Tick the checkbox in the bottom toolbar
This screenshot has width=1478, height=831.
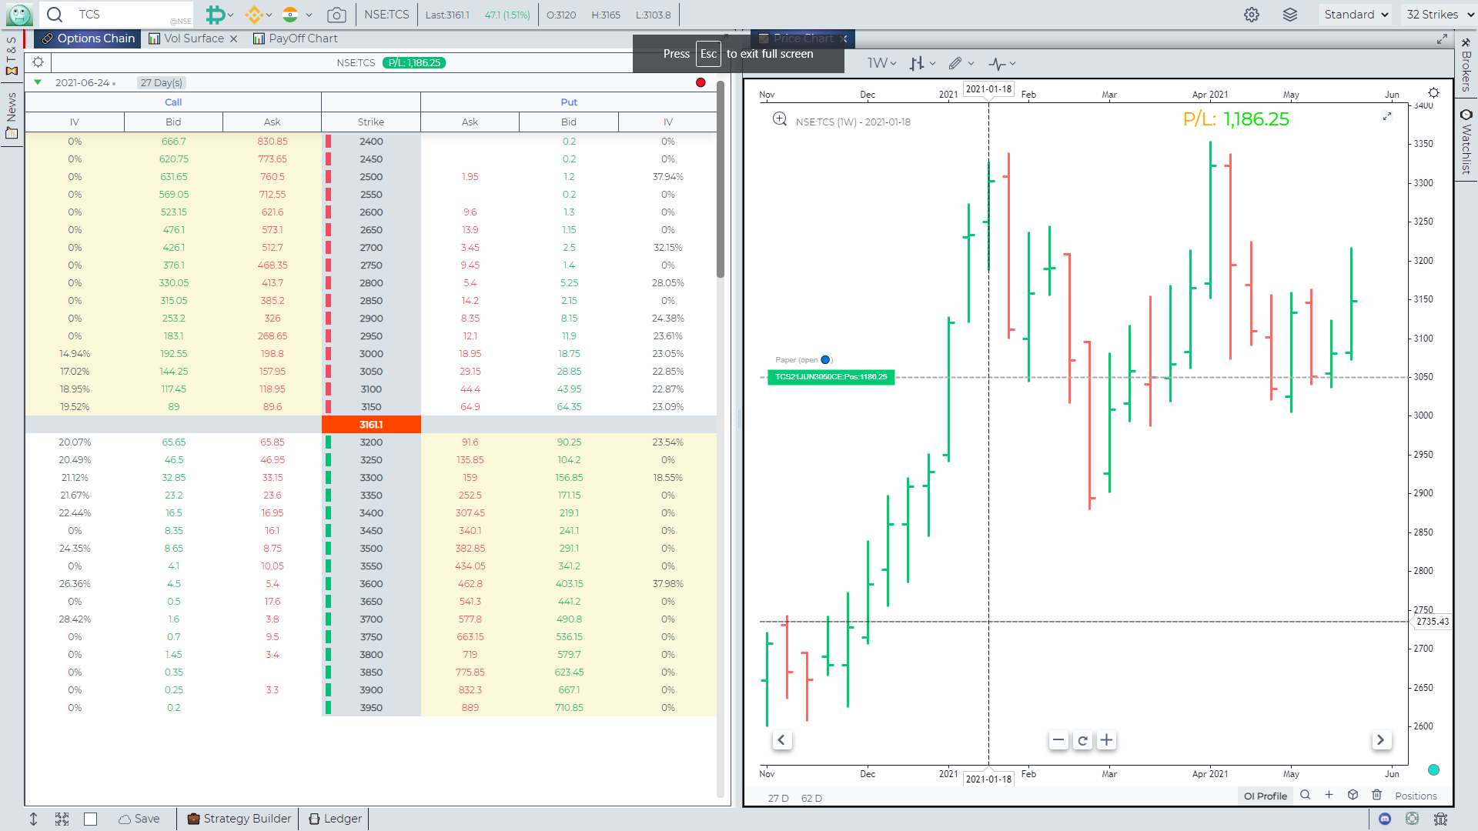[91, 819]
